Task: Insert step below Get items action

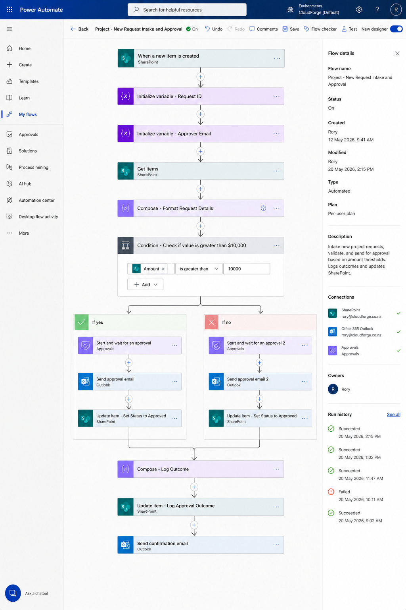Action: [x=201, y=189]
